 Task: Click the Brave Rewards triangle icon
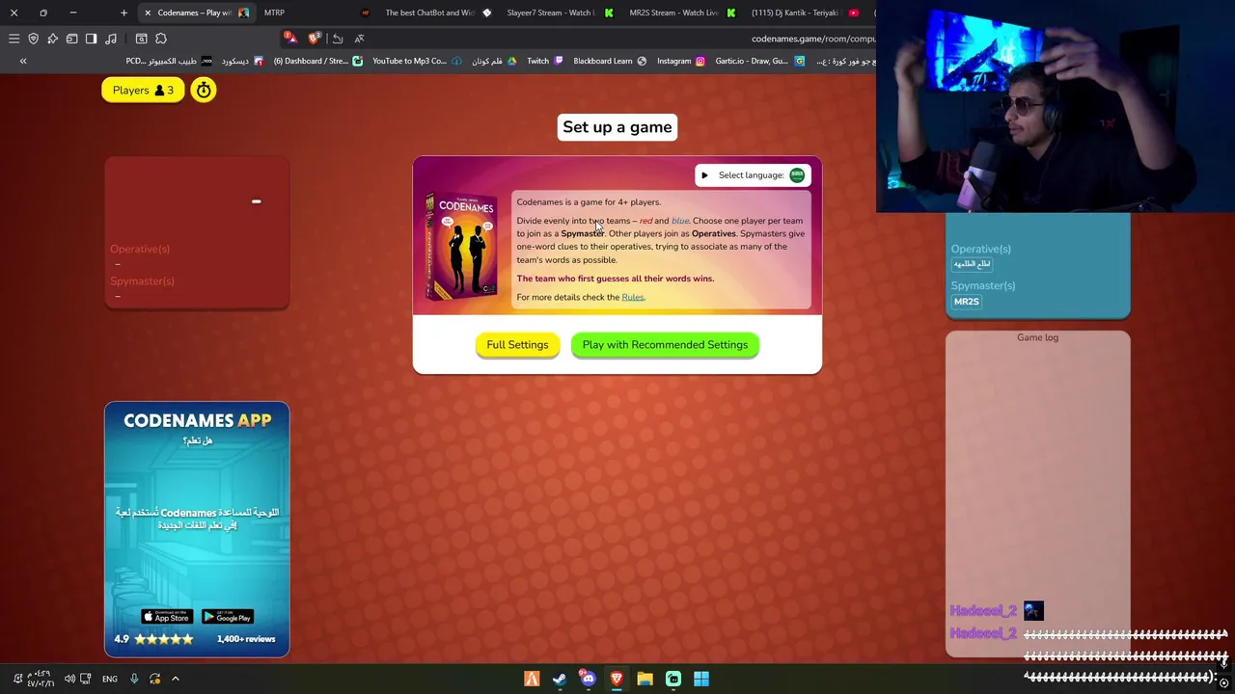tap(290, 39)
